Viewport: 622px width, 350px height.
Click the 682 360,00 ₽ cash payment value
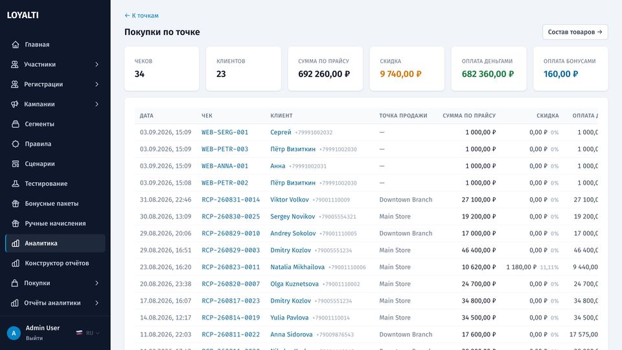487,74
